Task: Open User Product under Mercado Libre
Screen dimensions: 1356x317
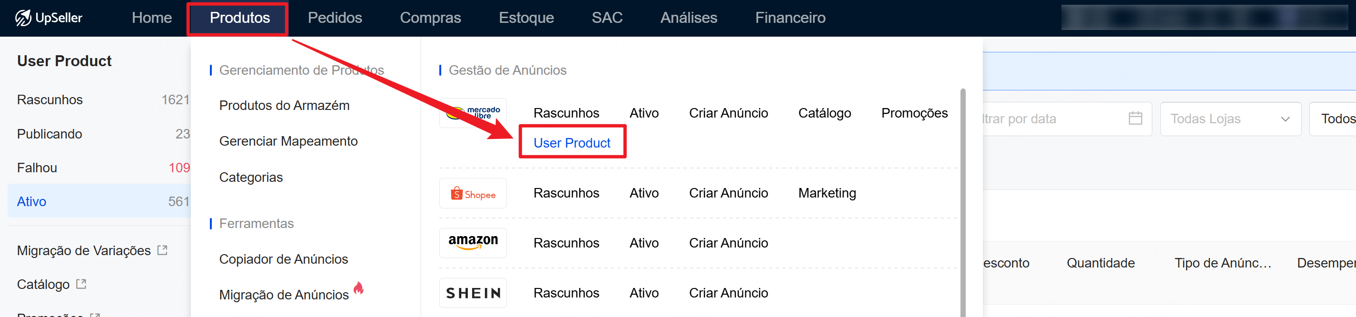Action: 572,143
